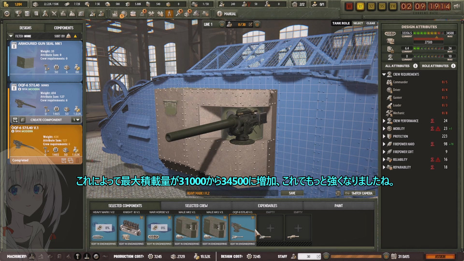The height and width of the screenshot is (261, 464).
Task: Expand Reliability attribute group
Action: 384,159
